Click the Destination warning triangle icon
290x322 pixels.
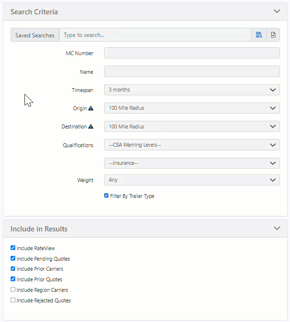(91, 126)
